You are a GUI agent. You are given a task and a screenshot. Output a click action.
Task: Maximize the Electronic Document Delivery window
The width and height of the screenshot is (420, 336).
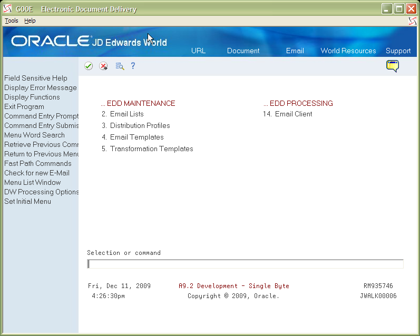399,9
